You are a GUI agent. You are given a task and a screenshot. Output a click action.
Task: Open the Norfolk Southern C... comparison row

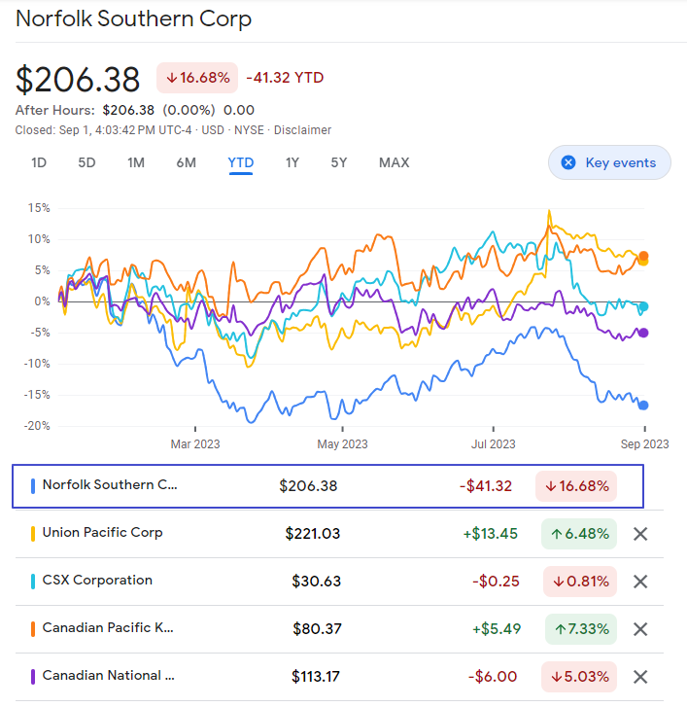coord(328,486)
